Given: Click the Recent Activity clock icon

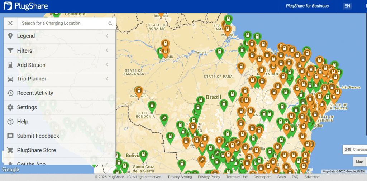Looking at the screenshot, I should click(10, 93).
